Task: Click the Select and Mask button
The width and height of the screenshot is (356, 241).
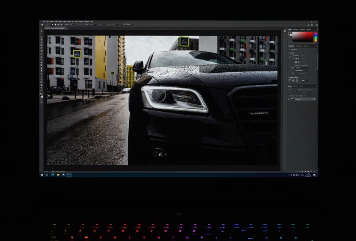Action: click(128, 25)
